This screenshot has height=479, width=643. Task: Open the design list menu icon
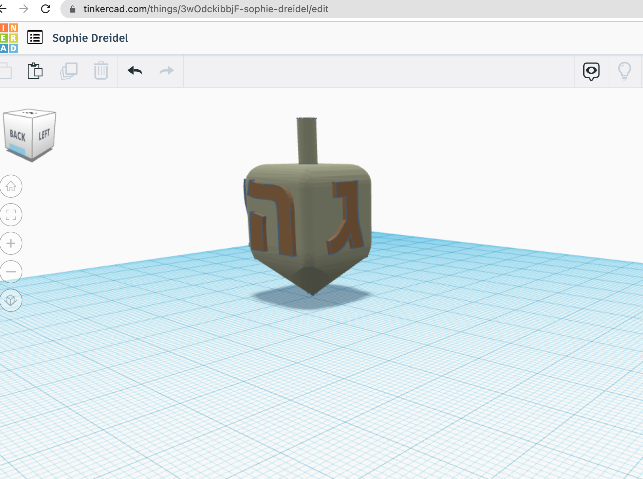coord(35,37)
